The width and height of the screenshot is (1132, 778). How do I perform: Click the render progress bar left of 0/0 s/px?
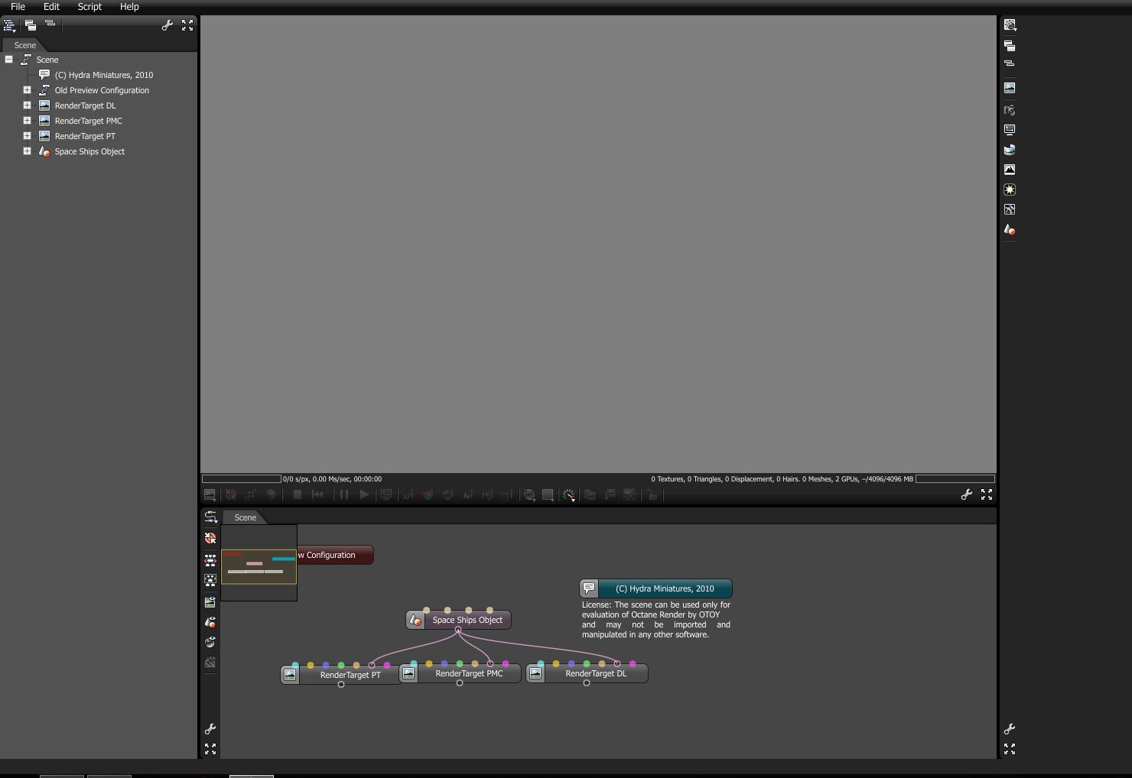coord(241,479)
